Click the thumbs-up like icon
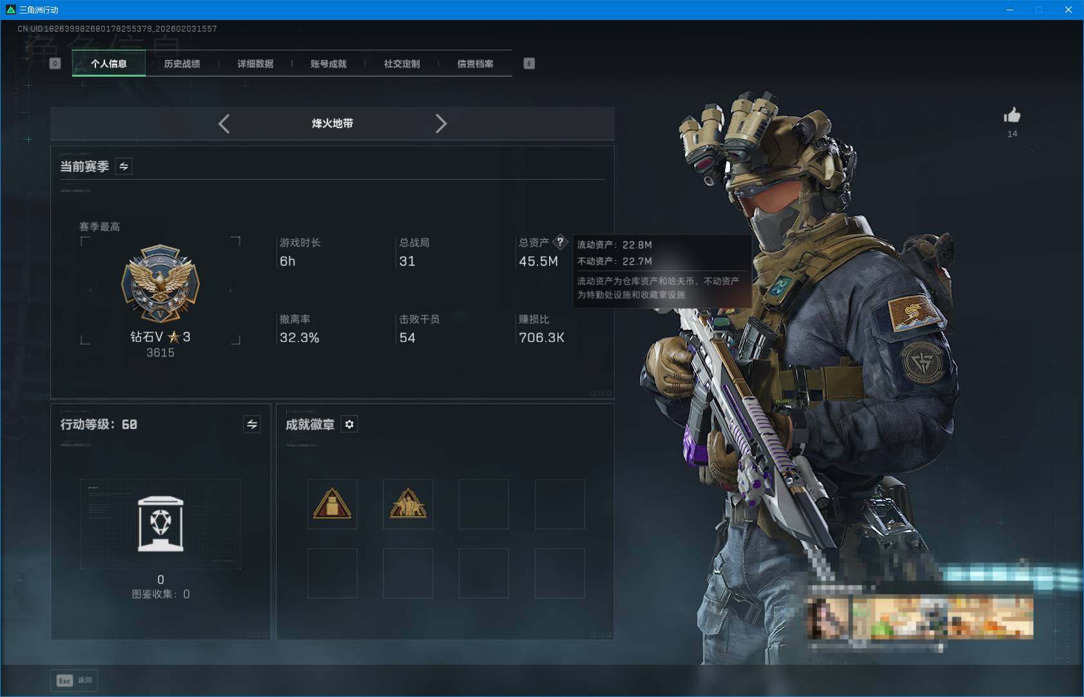This screenshot has height=697, width=1084. click(x=1012, y=116)
